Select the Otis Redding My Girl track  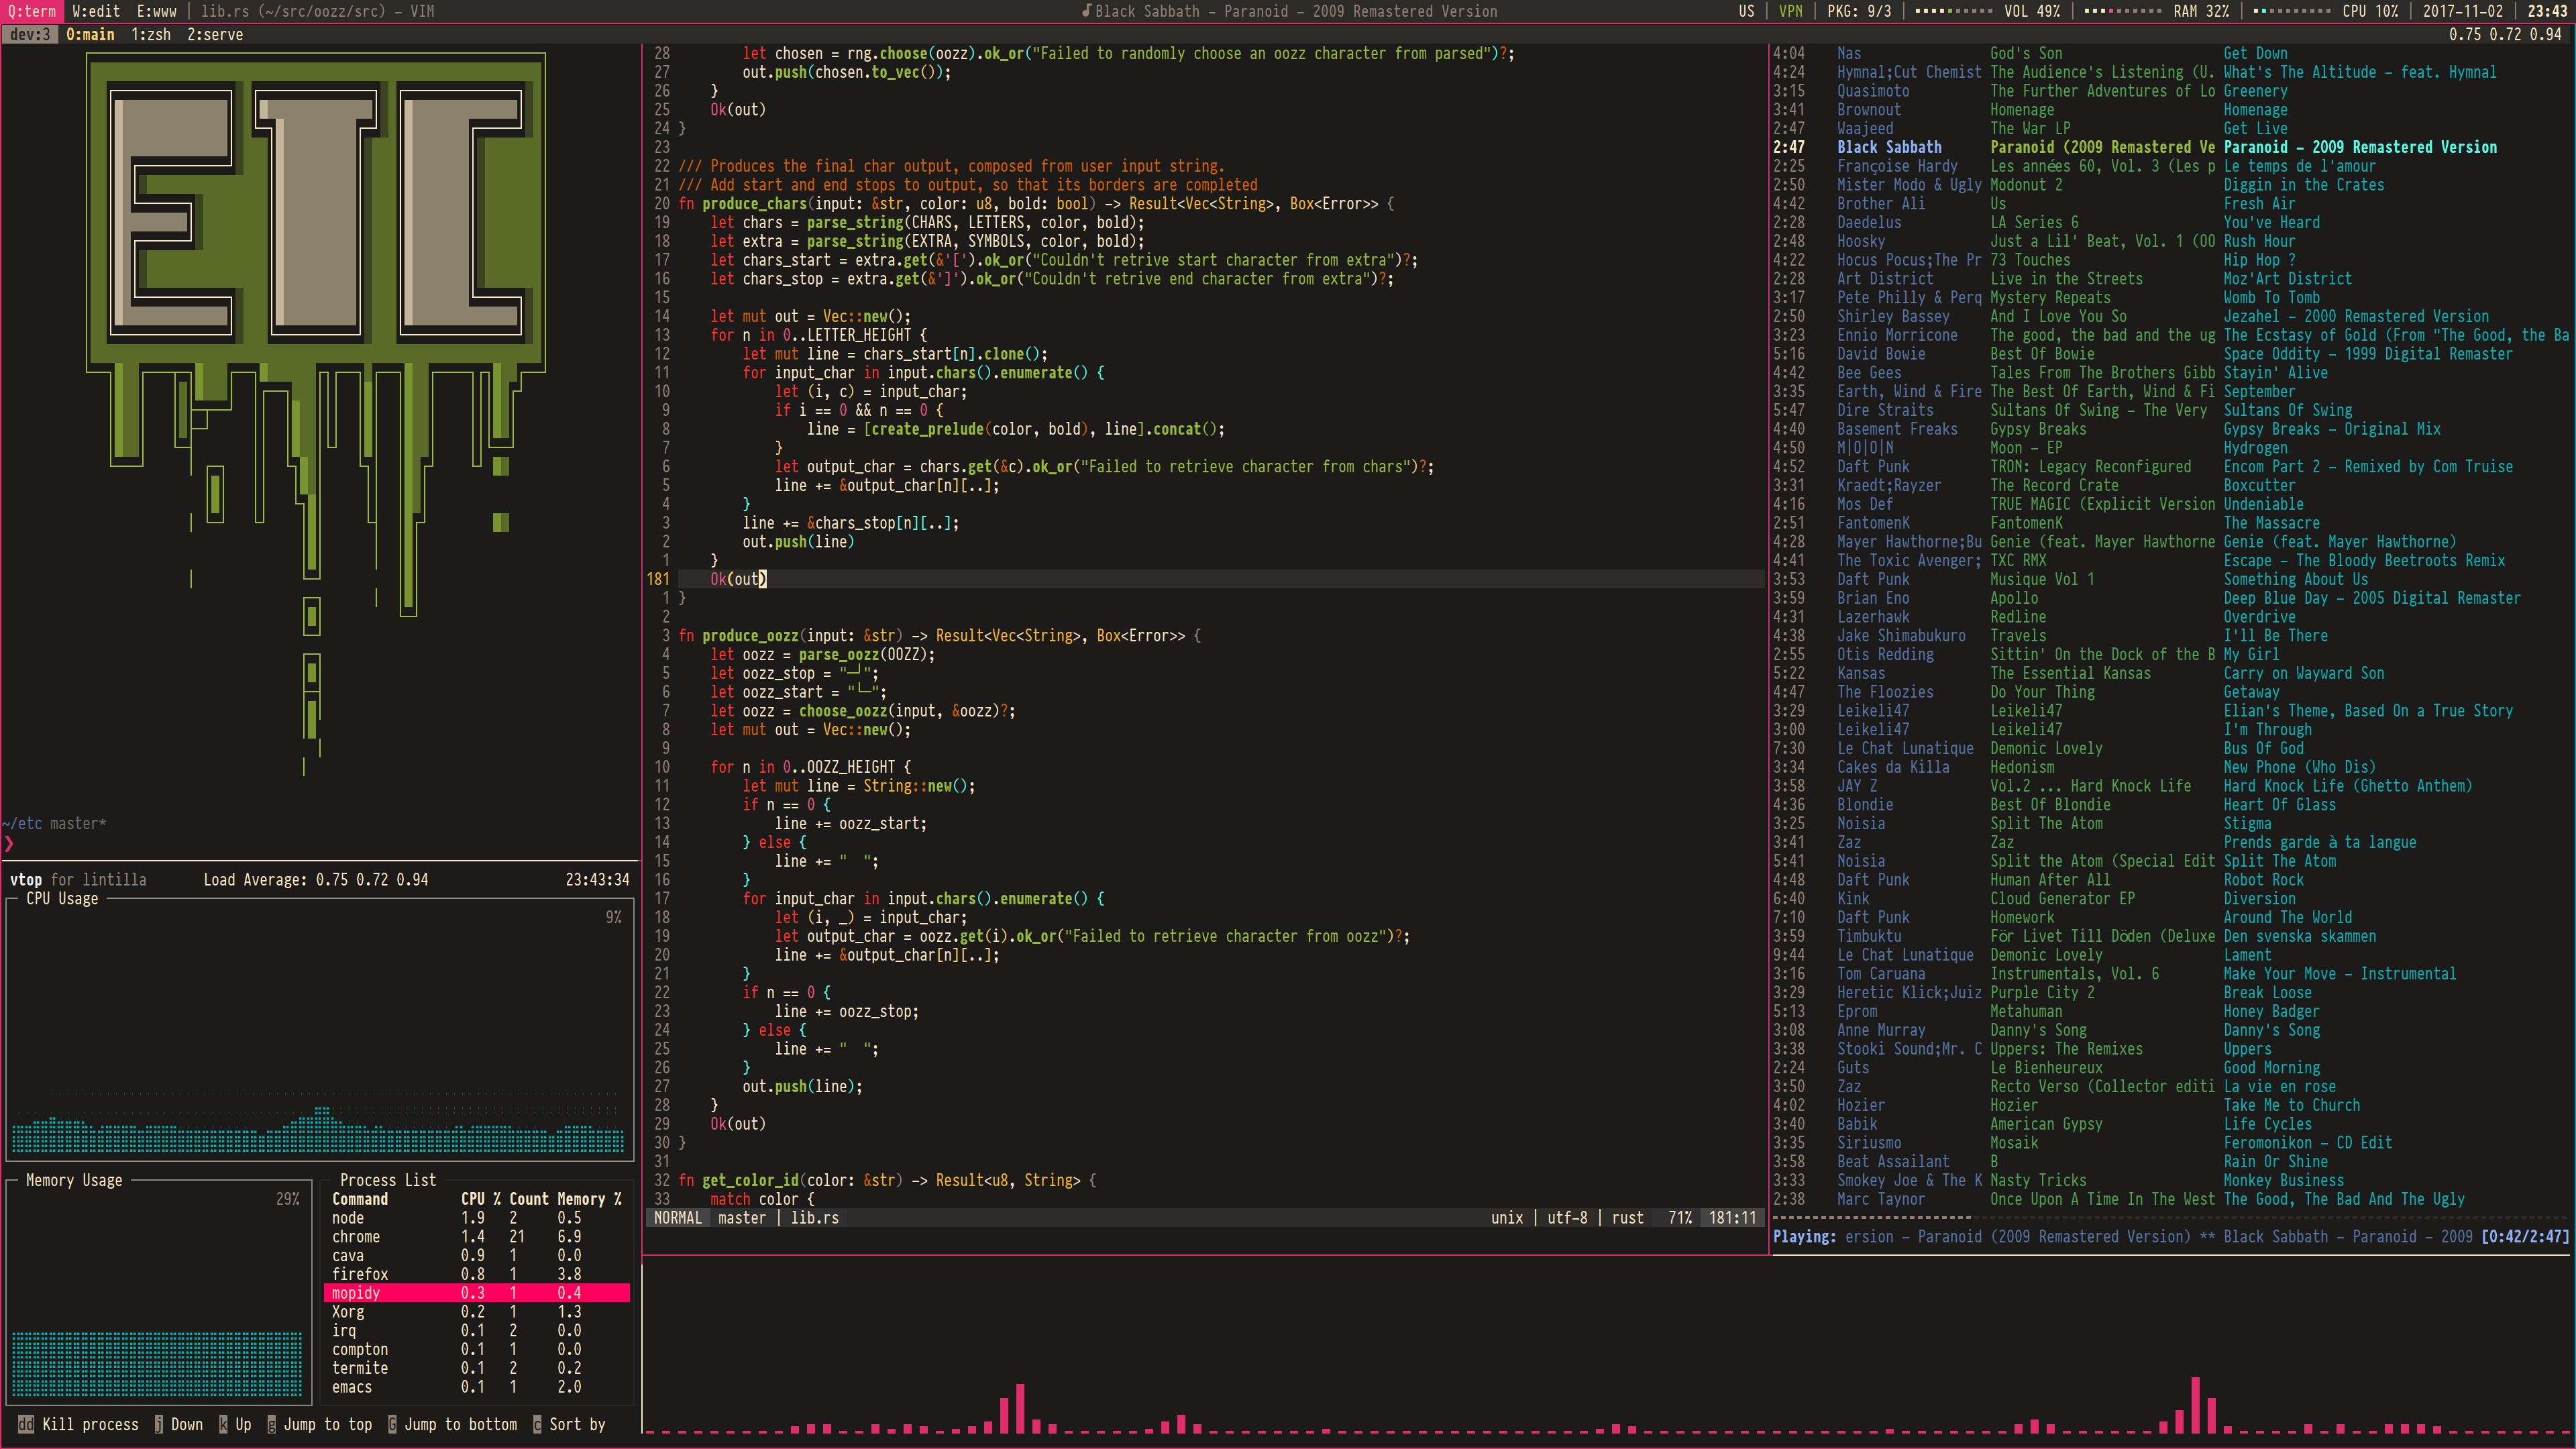[2170, 654]
